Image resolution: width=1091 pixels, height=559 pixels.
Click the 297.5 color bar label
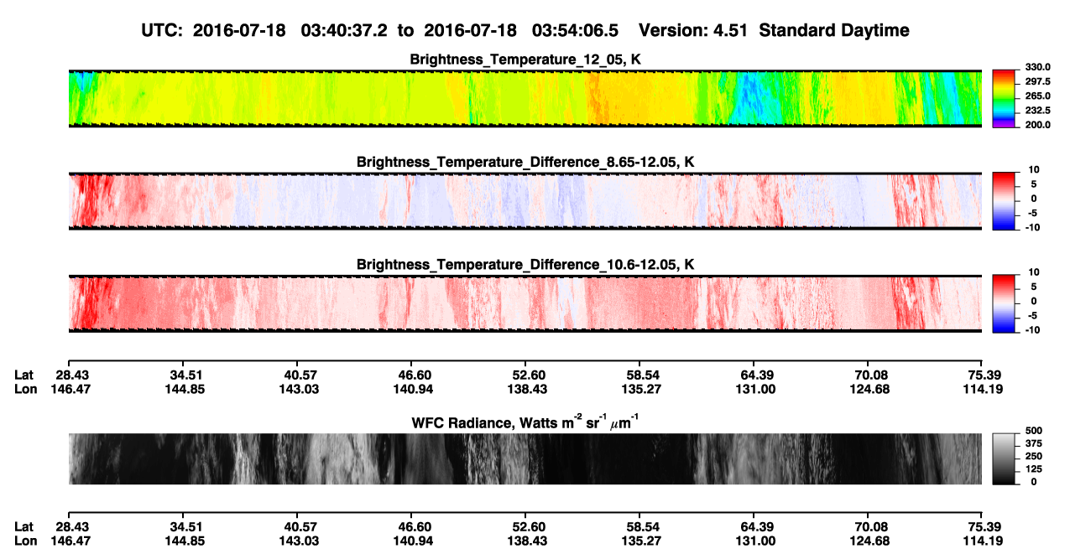click(1038, 81)
